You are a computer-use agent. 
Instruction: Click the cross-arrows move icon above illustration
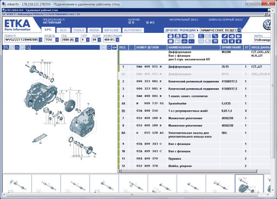(x=114, y=47)
